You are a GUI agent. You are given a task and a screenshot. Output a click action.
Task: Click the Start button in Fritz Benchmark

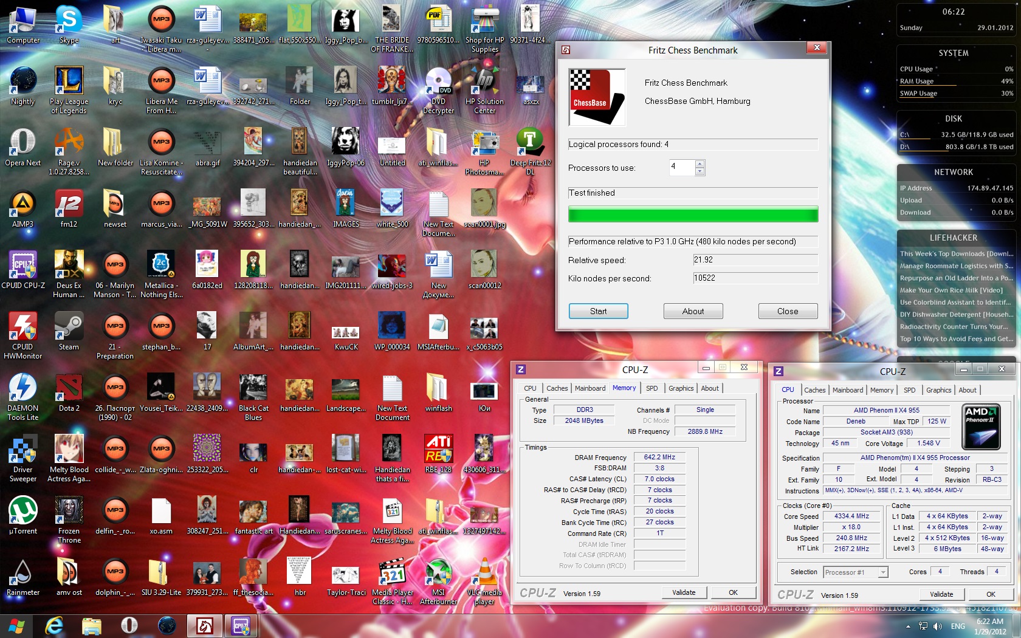click(x=598, y=311)
